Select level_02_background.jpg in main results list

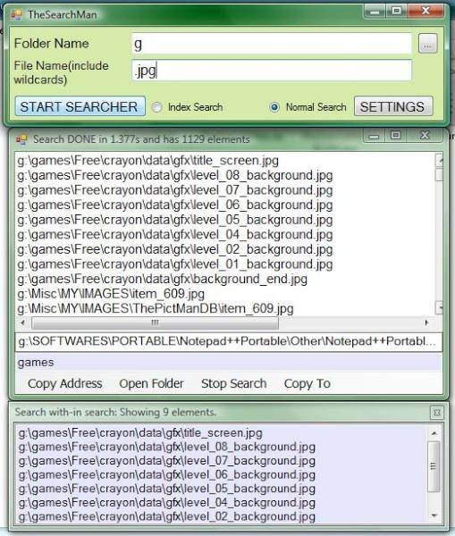(x=175, y=249)
